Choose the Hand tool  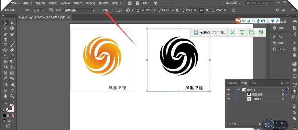(x=5, y=96)
